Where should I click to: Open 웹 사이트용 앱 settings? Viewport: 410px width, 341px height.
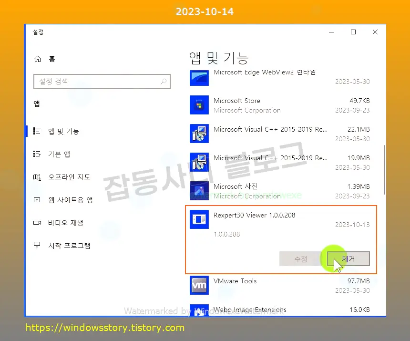click(71, 200)
